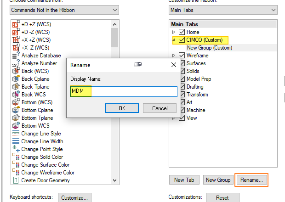Click the Customizations Reset button
This screenshot has width=285, height=202.
click(222, 198)
